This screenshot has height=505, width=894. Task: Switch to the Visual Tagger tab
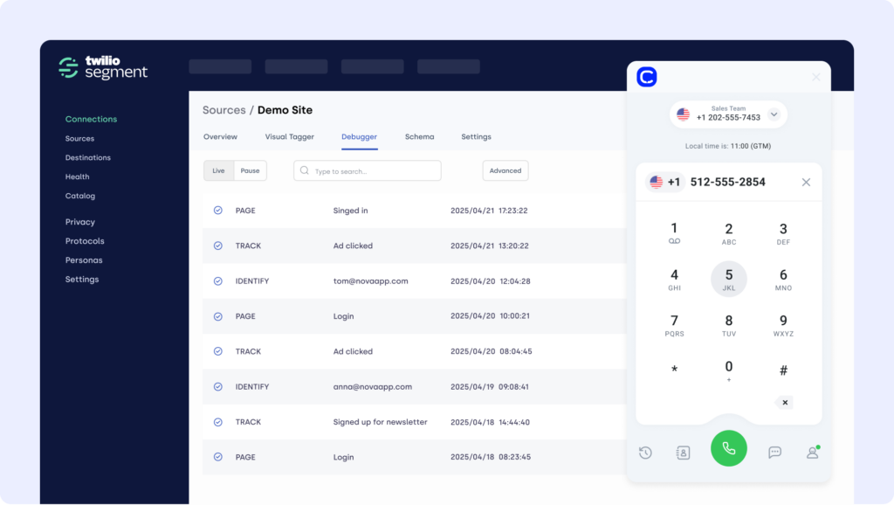point(289,137)
